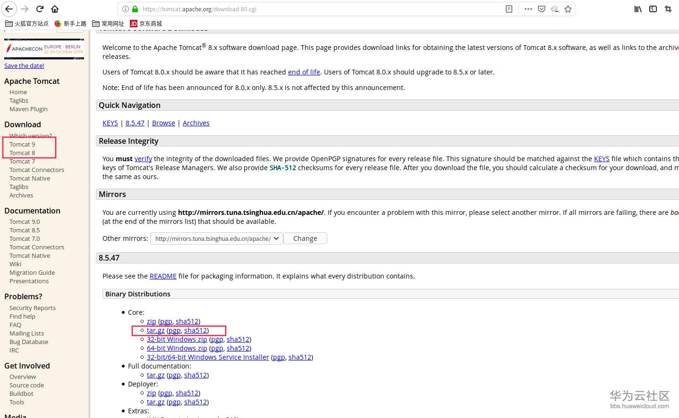This screenshot has height=418, width=679.
Task: Open Overview under Get Involved
Action: (x=23, y=377)
